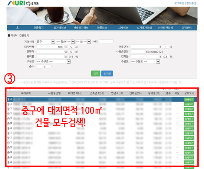Open the 실거래정보 menu

(60, 28)
